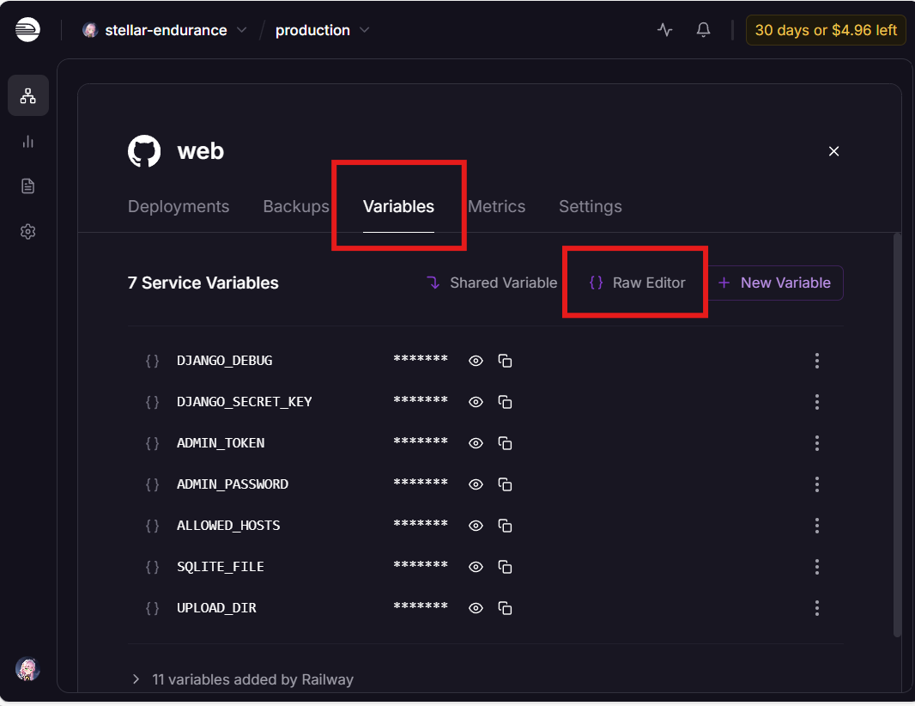
Task: Open the notifications bell
Action: click(703, 30)
